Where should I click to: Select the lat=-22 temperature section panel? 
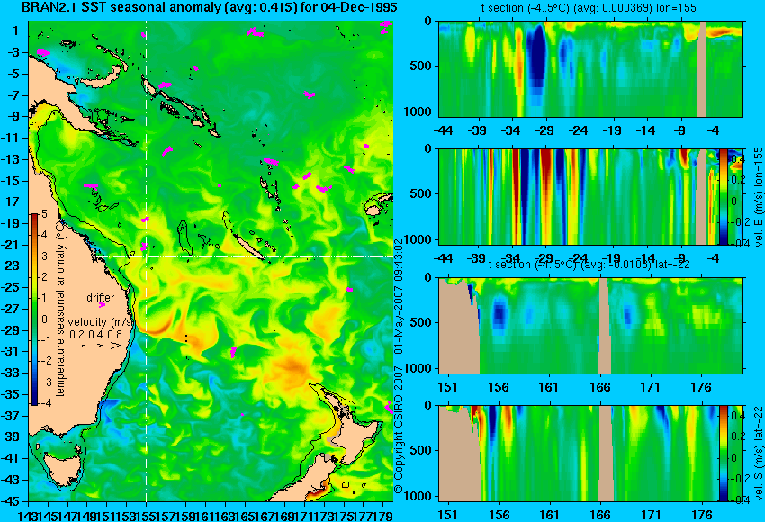pos(590,326)
